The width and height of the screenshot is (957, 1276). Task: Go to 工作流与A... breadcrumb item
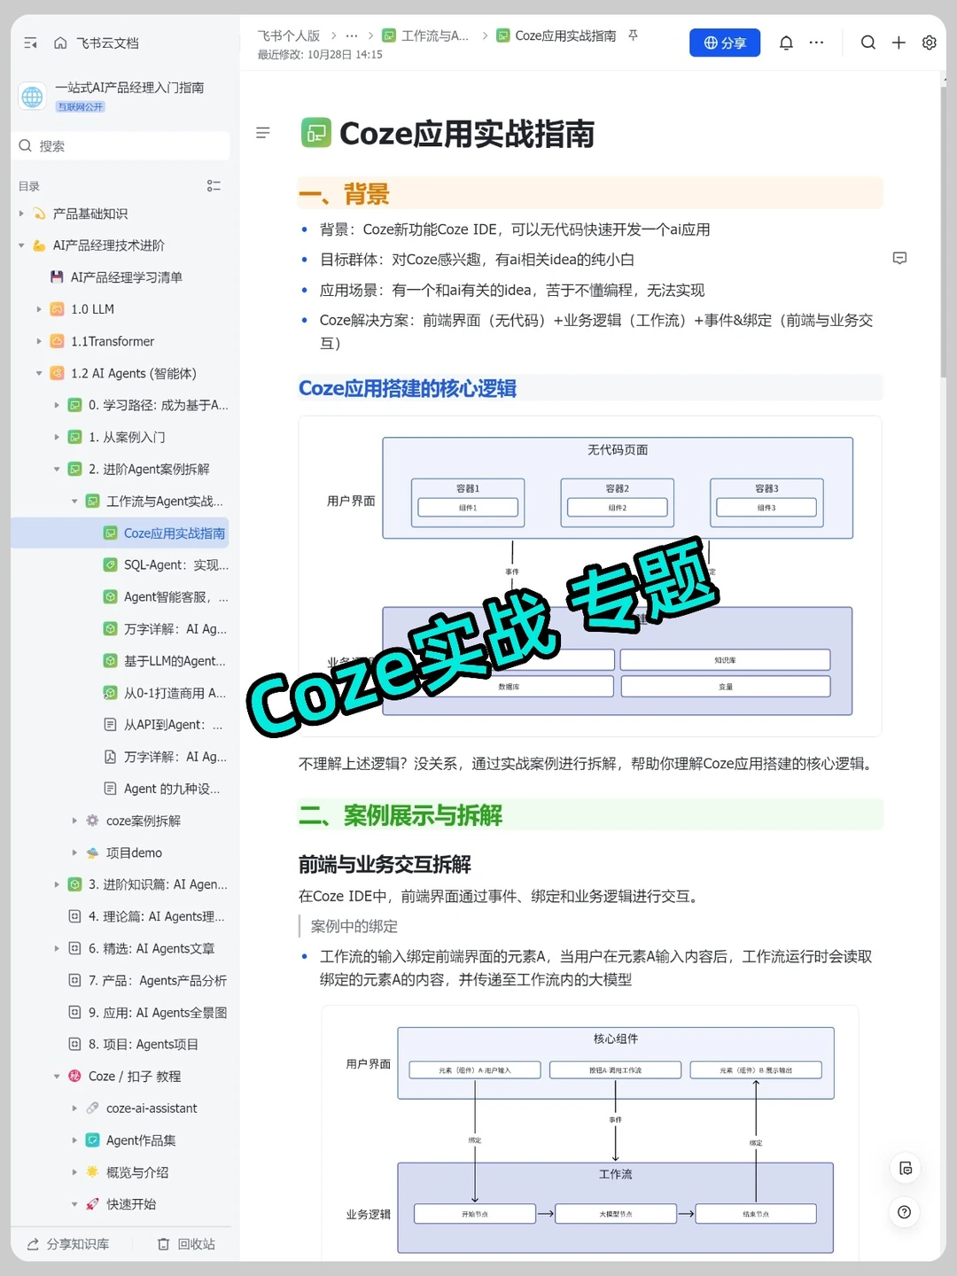click(x=426, y=35)
